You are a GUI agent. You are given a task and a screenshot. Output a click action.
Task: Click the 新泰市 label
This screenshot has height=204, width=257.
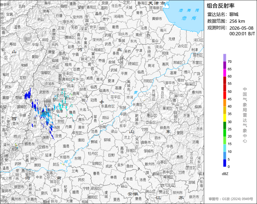click(165, 128)
